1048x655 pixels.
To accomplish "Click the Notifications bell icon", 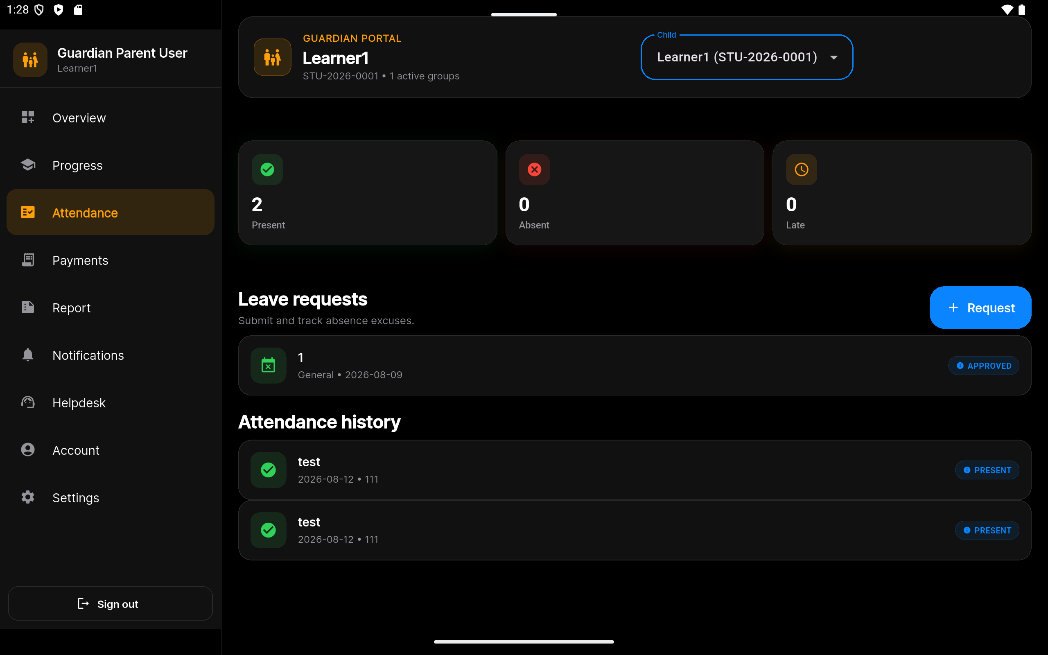I will [28, 355].
